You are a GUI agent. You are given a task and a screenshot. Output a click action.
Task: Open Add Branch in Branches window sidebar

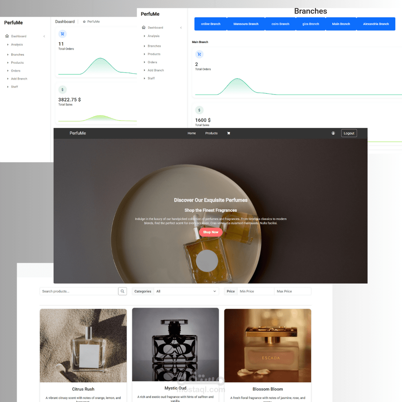tap(156, 70)
